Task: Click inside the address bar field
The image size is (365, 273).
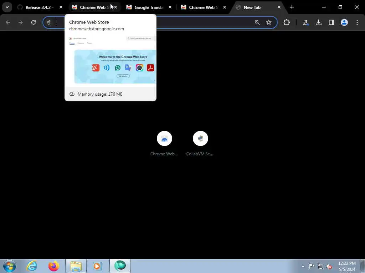Action: click(x=160, y=22)
